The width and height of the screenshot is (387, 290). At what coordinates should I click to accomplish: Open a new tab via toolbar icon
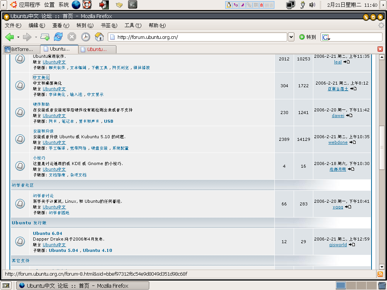tap(45, 37)
